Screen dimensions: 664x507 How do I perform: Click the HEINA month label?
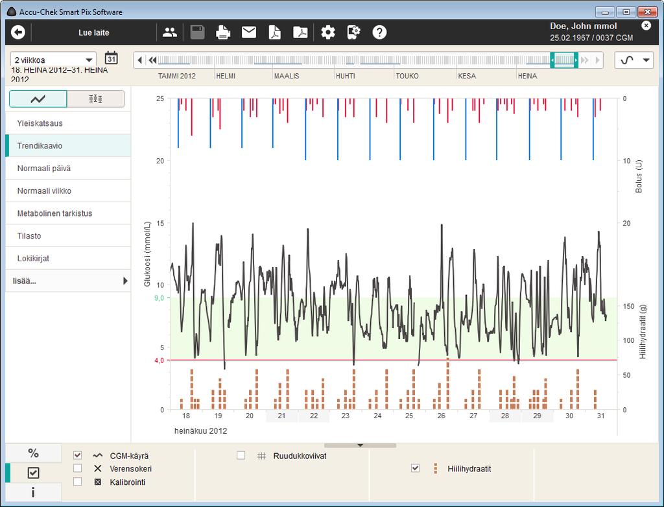tap(528, 76)
